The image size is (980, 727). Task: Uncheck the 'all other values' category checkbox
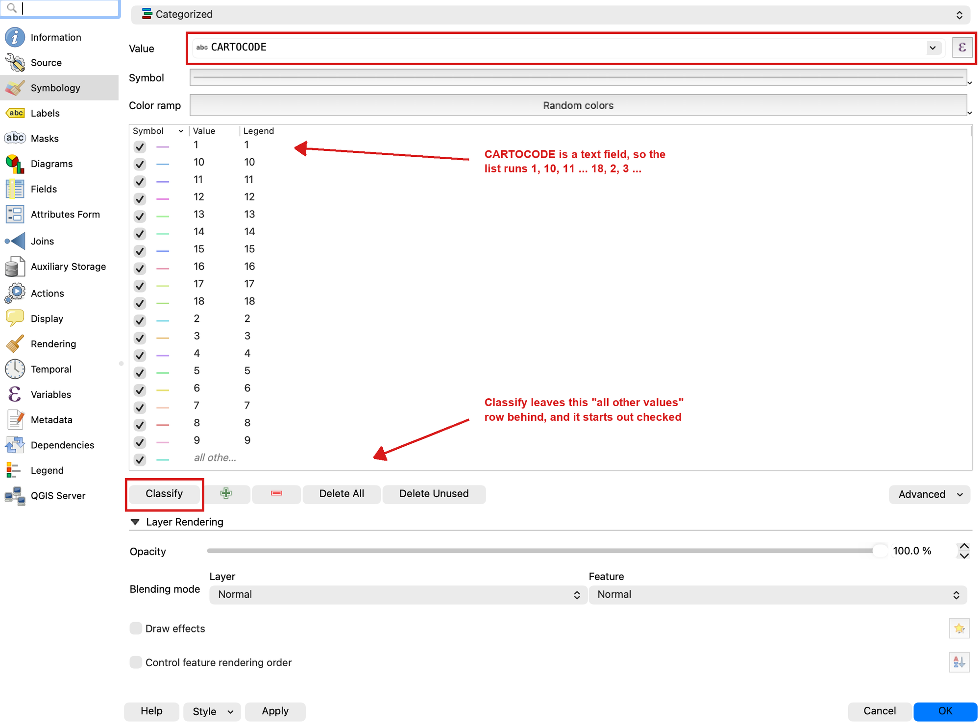click(140, 459)
